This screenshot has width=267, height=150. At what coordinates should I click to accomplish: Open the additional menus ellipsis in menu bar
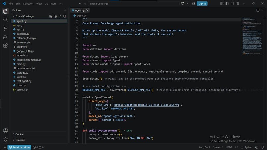(61, 4)
